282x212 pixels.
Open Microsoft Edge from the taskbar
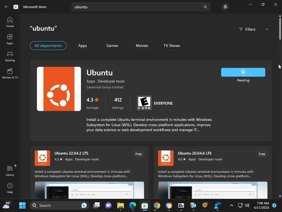tap(133, 205)
